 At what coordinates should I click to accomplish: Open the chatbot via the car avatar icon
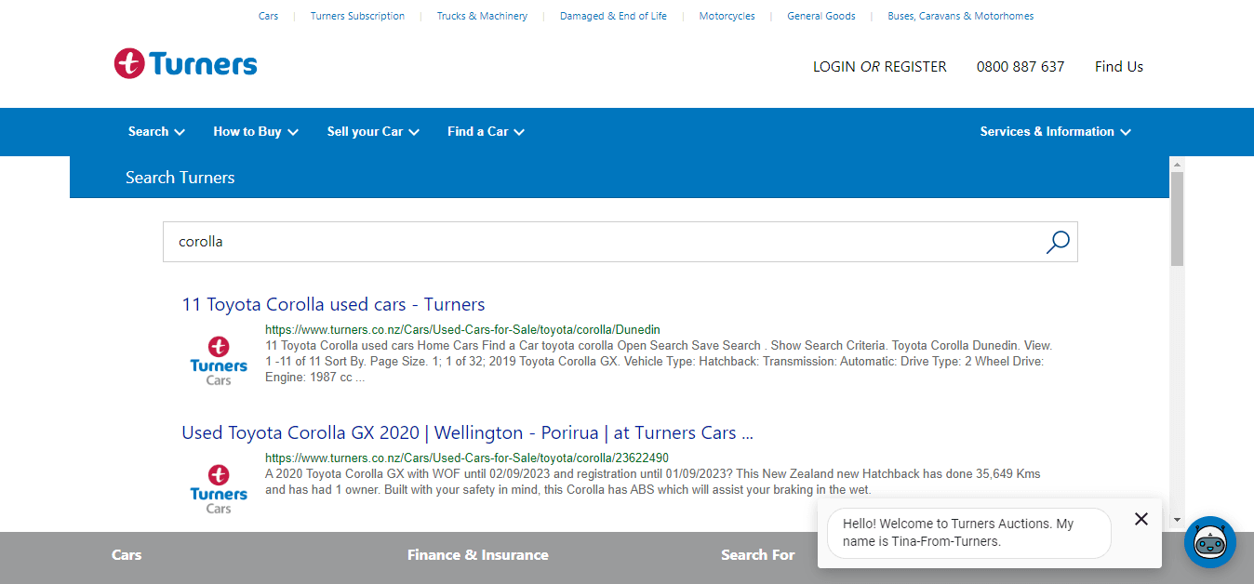pyautogui.click(x=1209, y=542)
